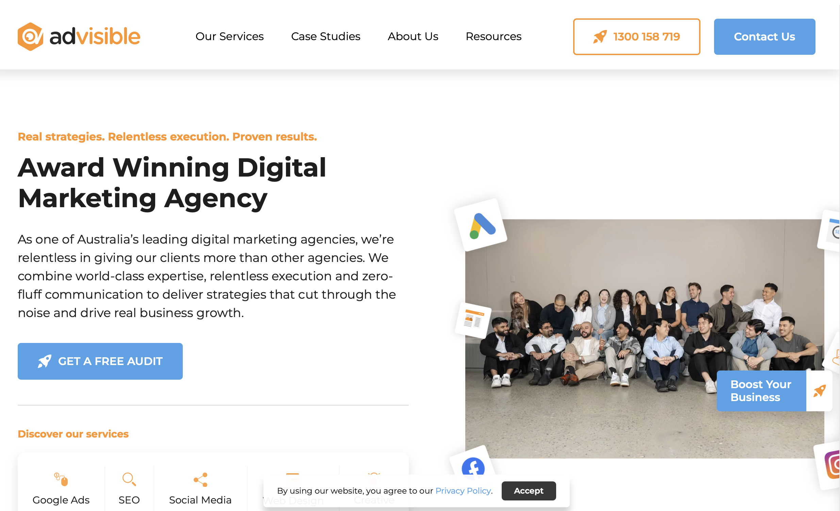Click the web page layout floating card

[x=473, y=320]
